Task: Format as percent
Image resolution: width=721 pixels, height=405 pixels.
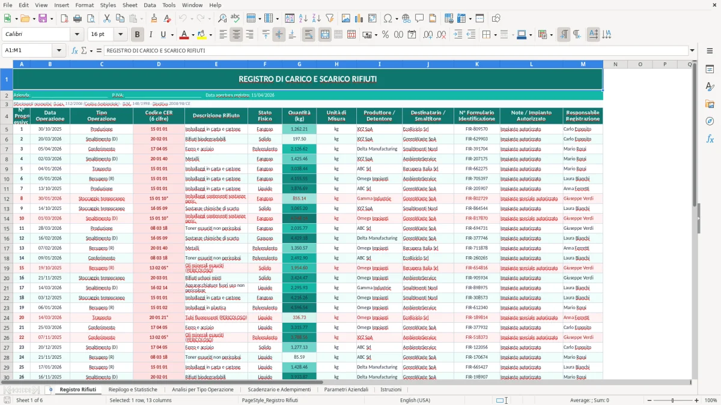Action: [x=385, y=35]
